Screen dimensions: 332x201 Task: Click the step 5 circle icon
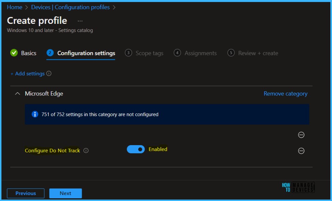pos(231,53)
